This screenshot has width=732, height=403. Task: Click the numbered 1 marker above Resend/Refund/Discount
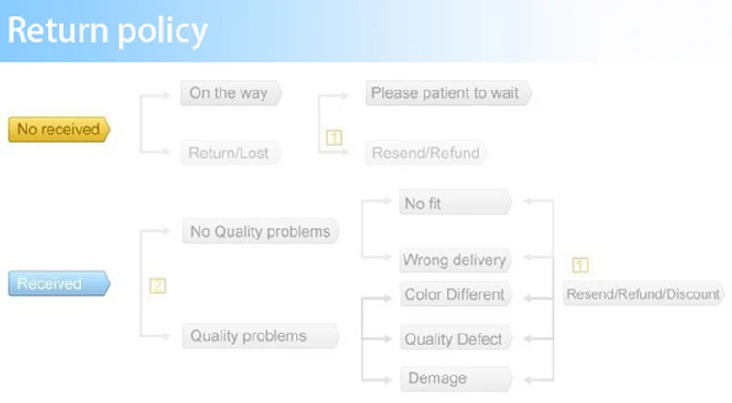tap(580, 265)
